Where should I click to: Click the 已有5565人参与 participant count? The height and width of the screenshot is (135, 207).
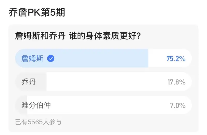[x=38, y=122]
